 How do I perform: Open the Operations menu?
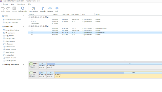[21, 4]
